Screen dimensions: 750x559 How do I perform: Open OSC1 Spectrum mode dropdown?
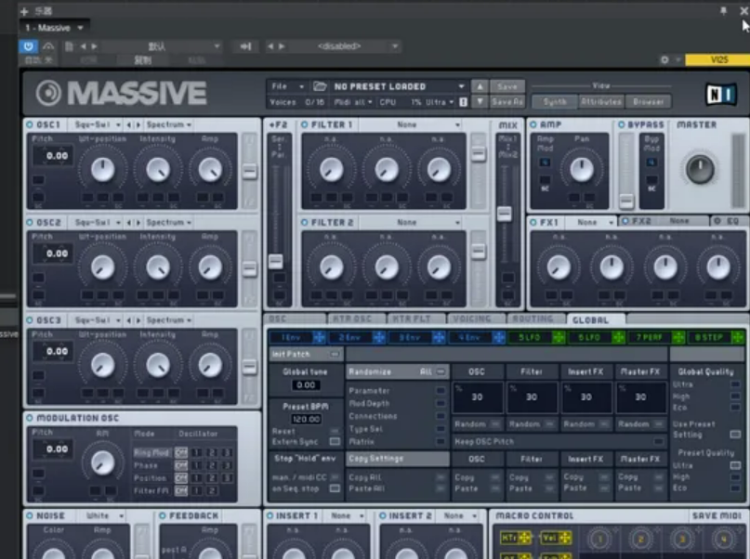(x=169, y=124)
